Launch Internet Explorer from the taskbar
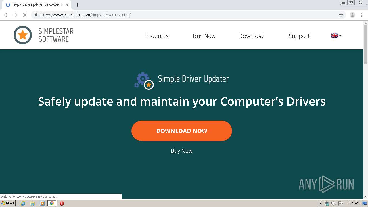This screenshot has height=207, width=368. [23, 203]
